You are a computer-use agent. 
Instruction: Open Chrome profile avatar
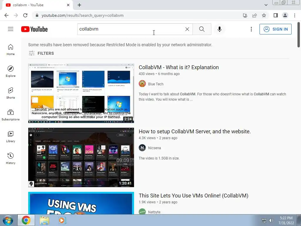(x=285, y=15)
